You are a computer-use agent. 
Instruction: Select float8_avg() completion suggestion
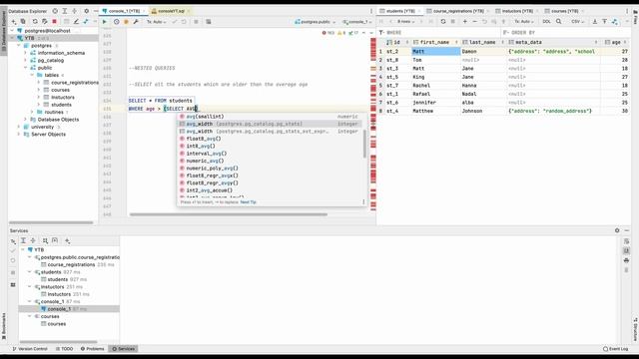270,139
